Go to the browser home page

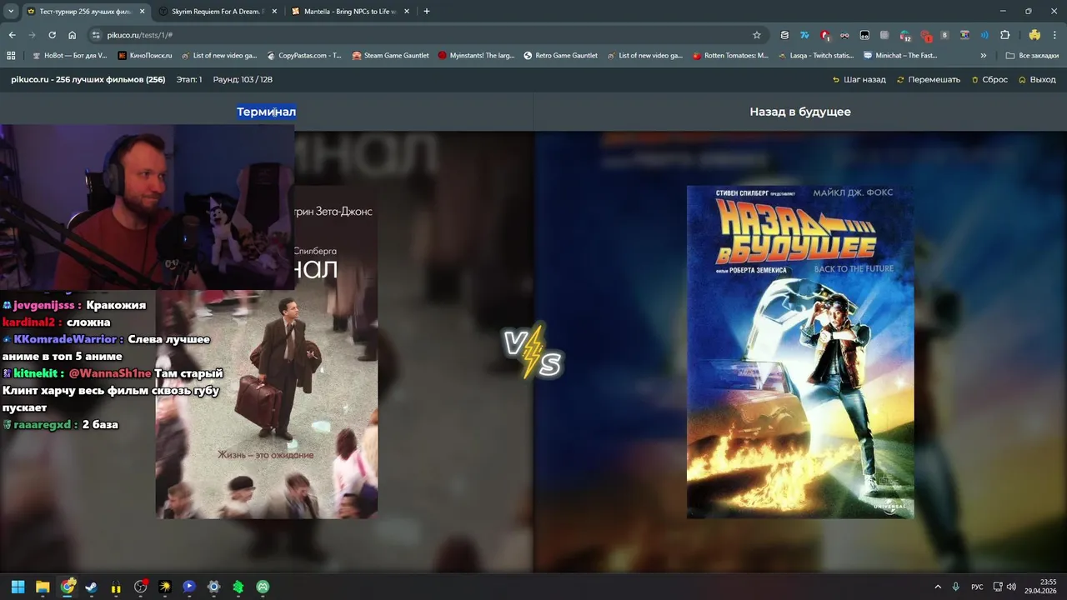point(72,35)
